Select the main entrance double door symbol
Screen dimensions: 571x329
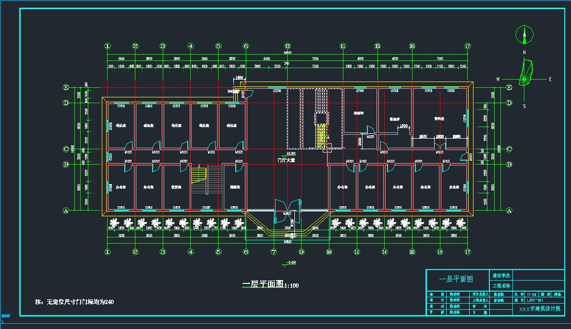click(287, 206)
